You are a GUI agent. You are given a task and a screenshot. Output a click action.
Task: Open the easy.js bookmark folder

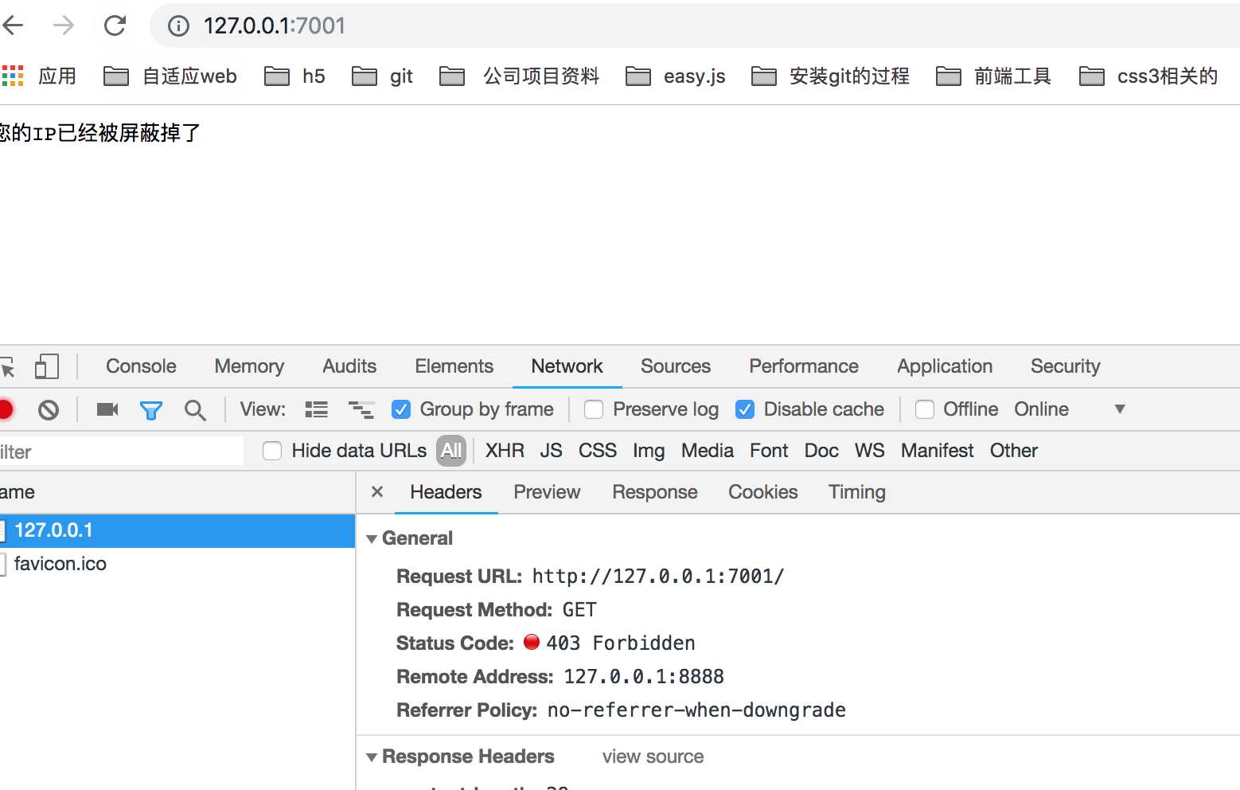pyautogui.click(x=676, y=76)
